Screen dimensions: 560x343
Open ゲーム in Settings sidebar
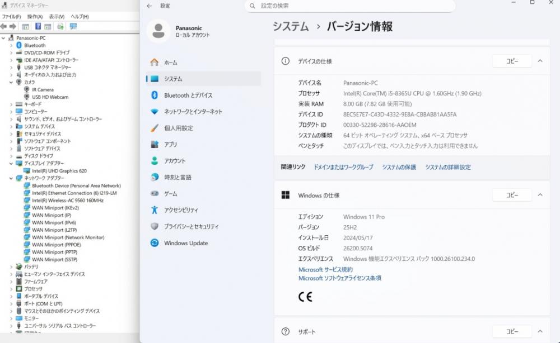pyautogui.click(x=204, y=193)
